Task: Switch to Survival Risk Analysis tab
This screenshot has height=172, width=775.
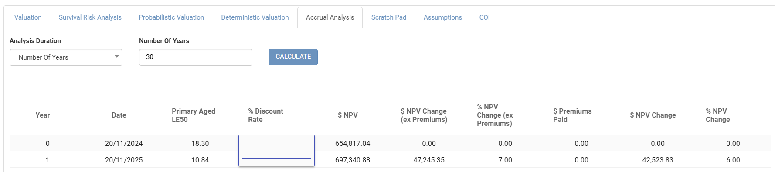Action: coord(90,17)
